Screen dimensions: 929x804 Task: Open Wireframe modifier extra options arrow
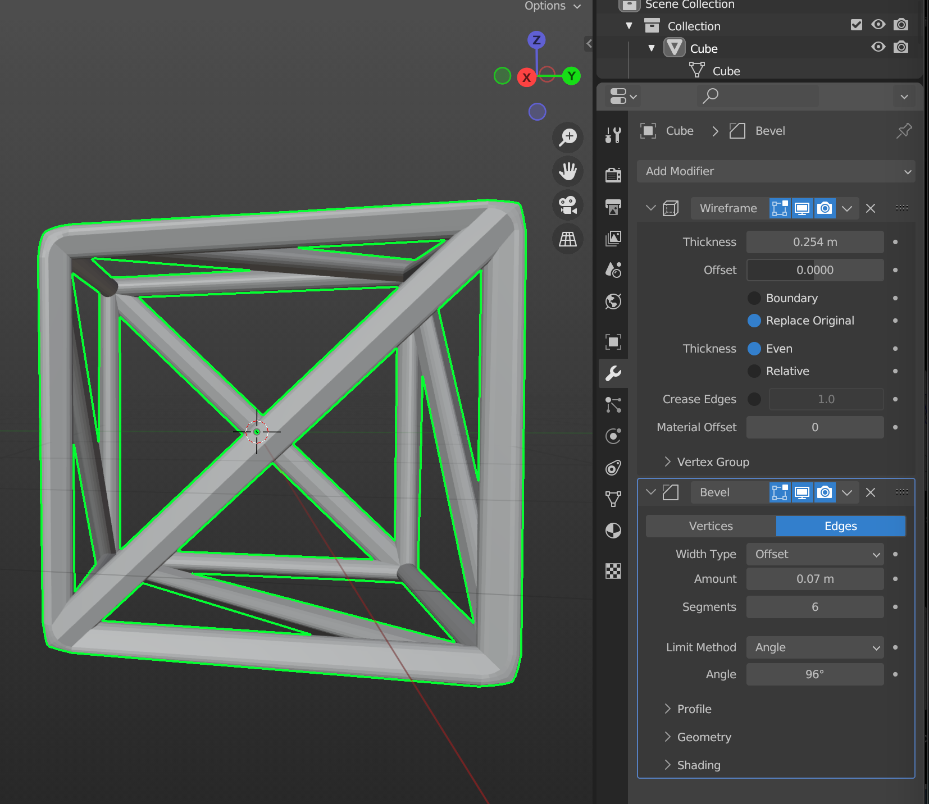[847, 208]
